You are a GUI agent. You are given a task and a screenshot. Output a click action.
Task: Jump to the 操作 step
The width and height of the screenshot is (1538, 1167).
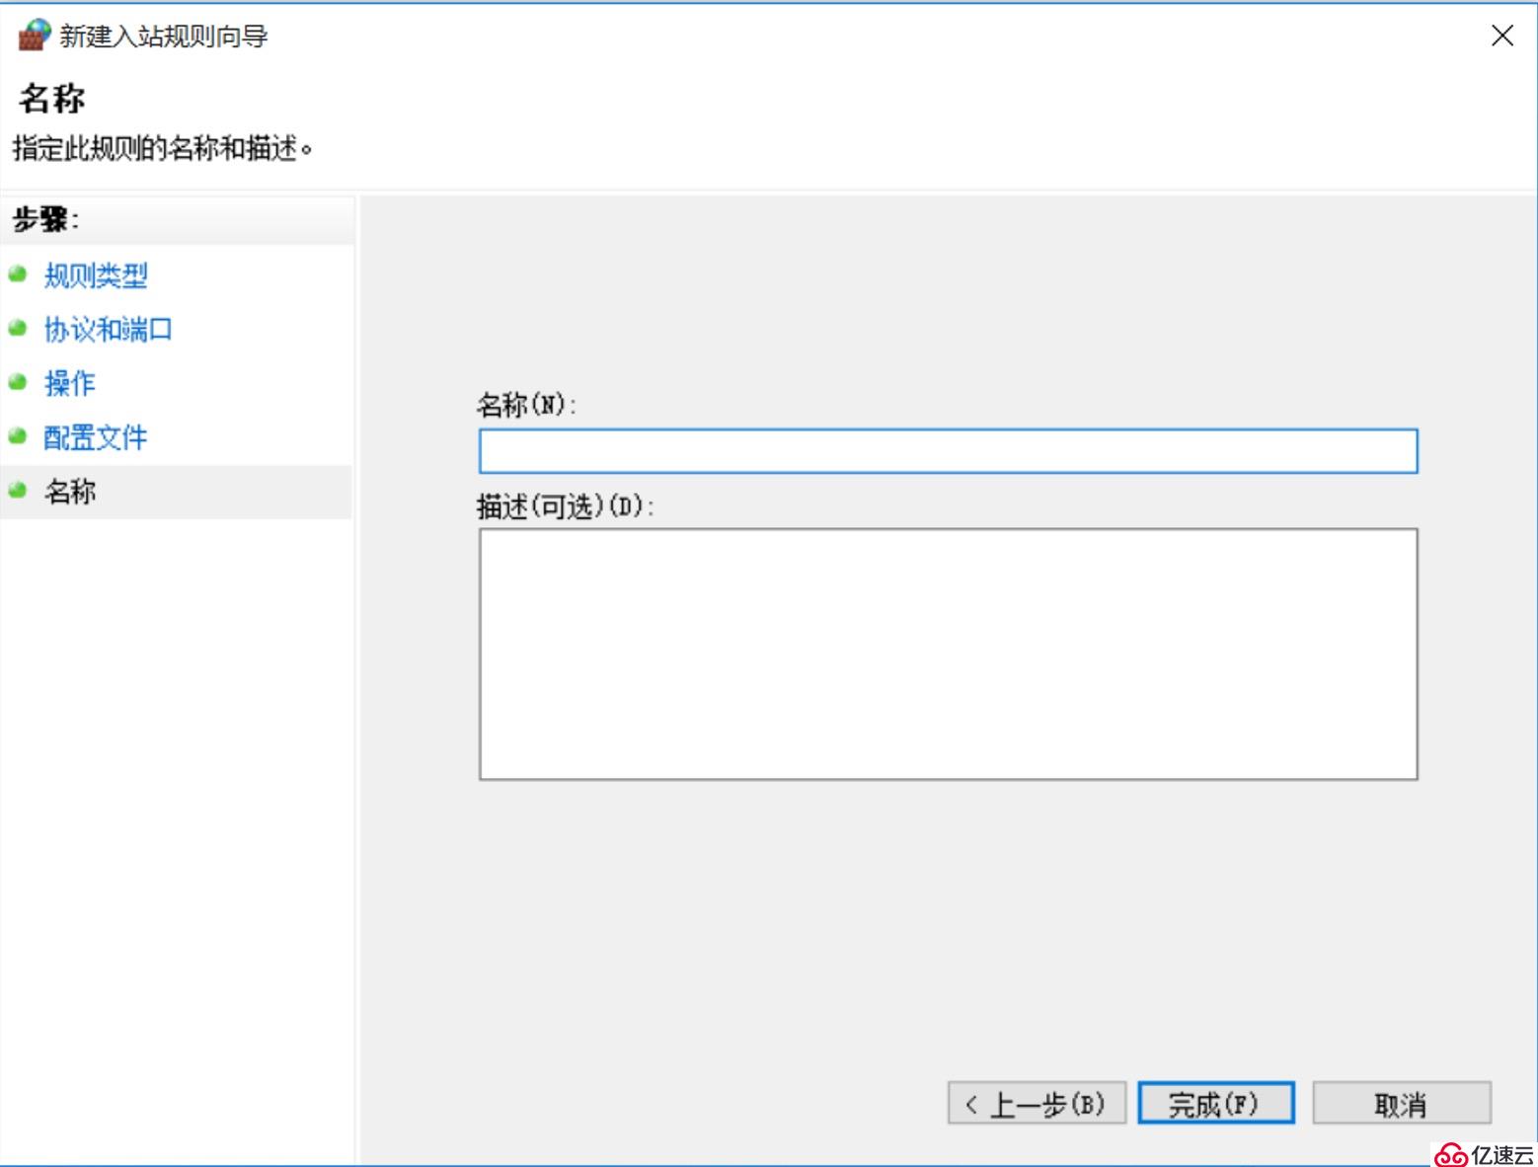pos(70,383)
